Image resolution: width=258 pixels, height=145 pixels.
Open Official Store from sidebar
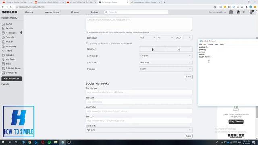click(x=11, y=68)
